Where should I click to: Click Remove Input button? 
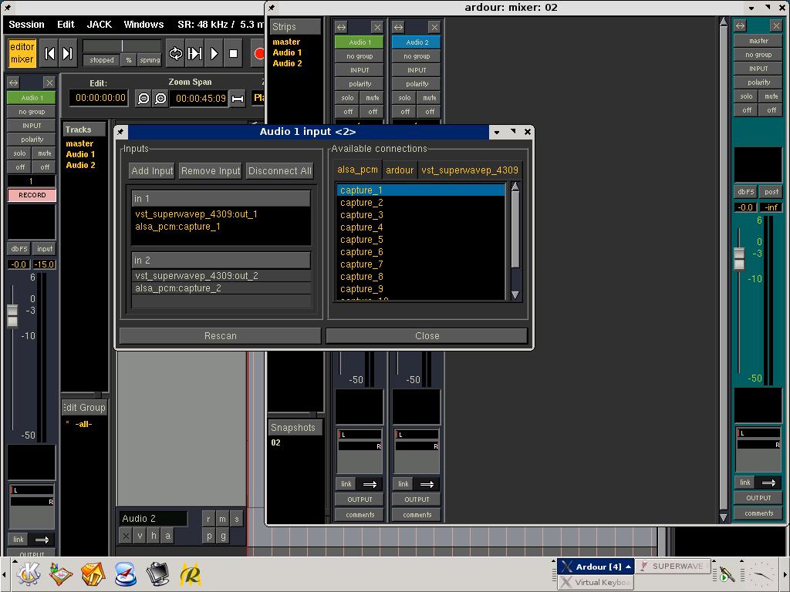pyautogui.click(x=211, y=171)
